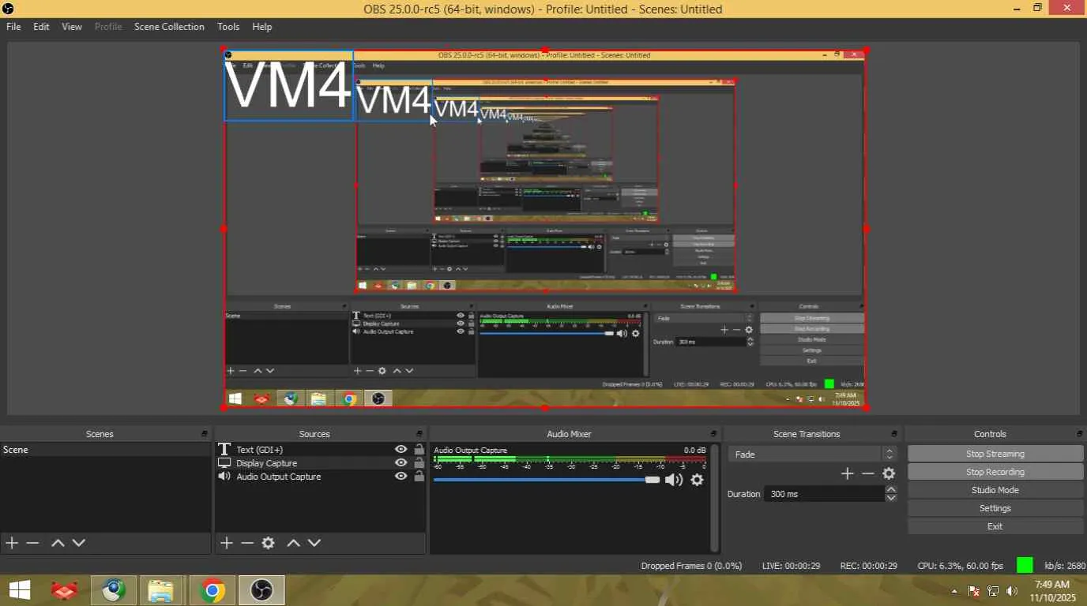Screen dimensions: 1087x606
Task: Click the '0.0 dB' level in Audio Mixer
Action: (695, 451)
